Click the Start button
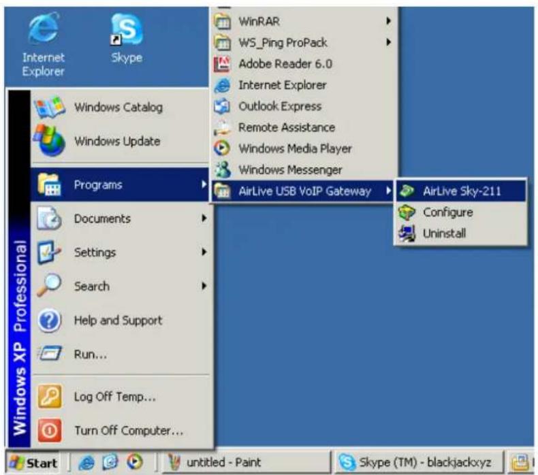Screen dimensions: 538x475 coord(33,463)
